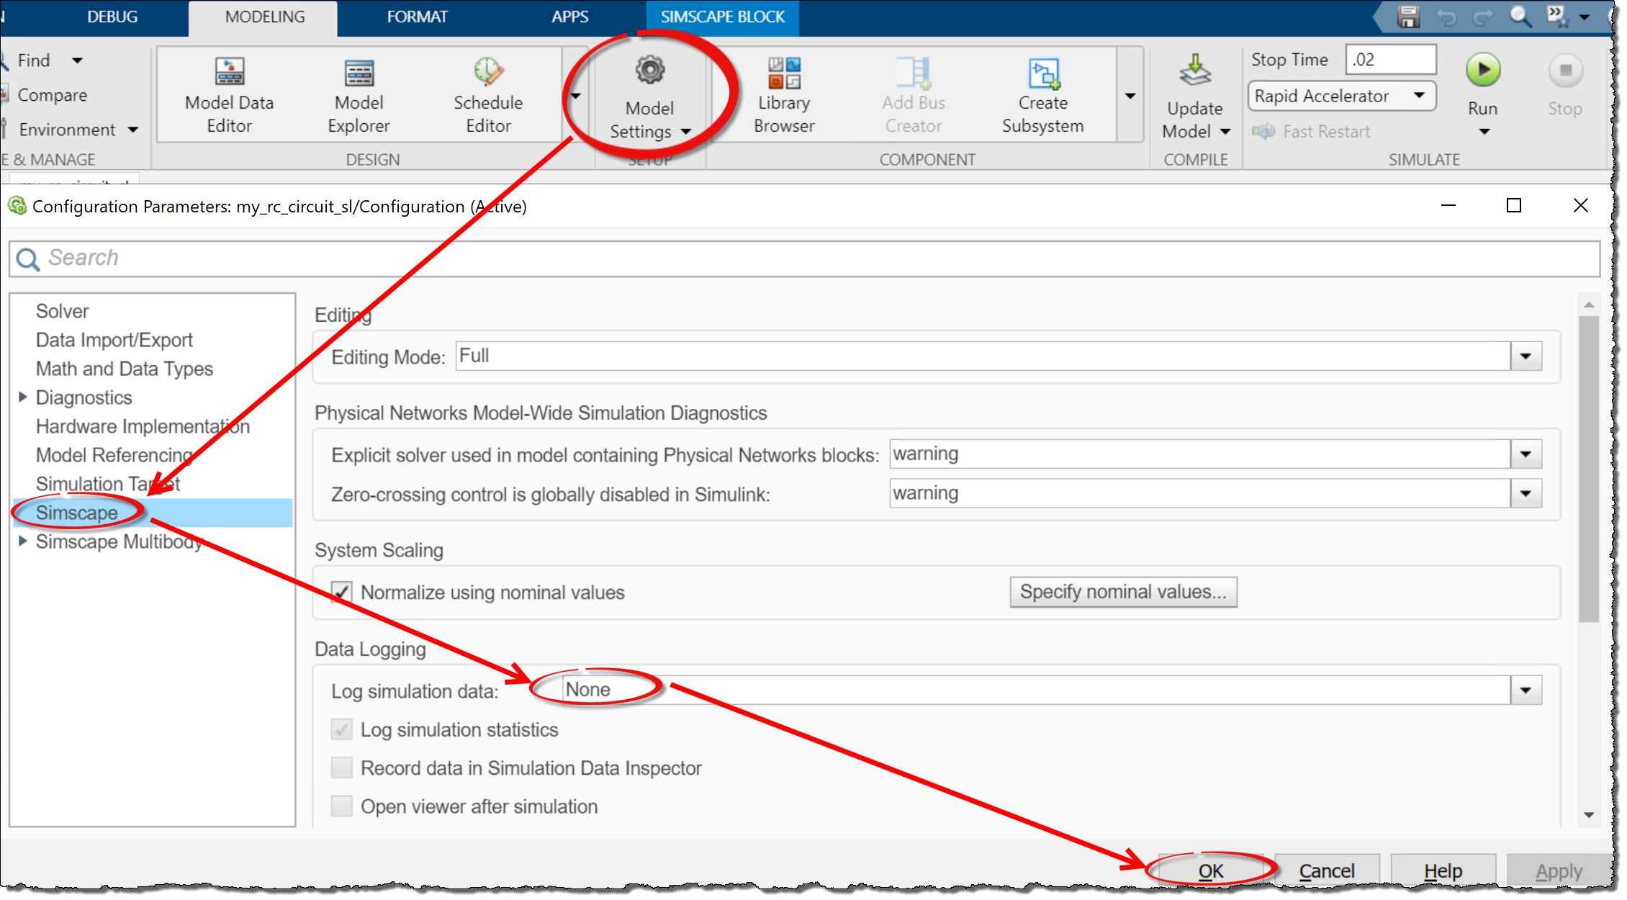Click the save icon in the quick access toolbar
Screen dimensions: 1627x900
click(x=1407, y=16)
